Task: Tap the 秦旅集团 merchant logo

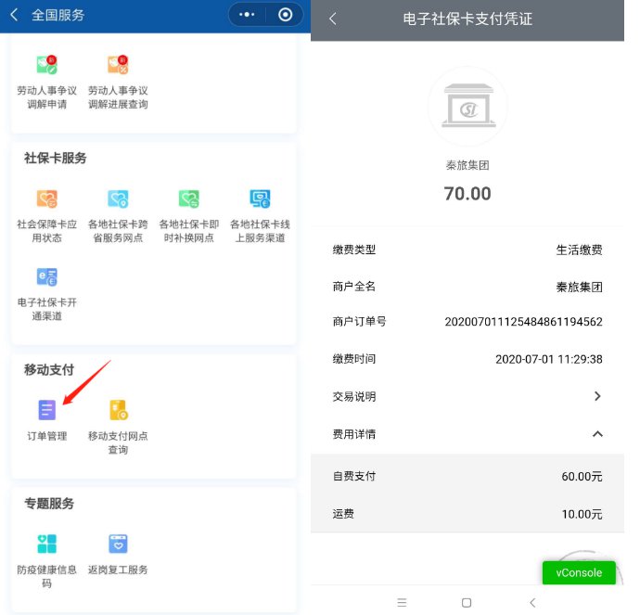Action: [x=467, y=106]
